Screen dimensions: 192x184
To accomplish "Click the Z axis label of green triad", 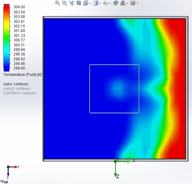I will (118, 176).
